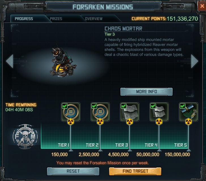Switch to the Prizes tab
This screenshot has width=206, height=181.
56,19
